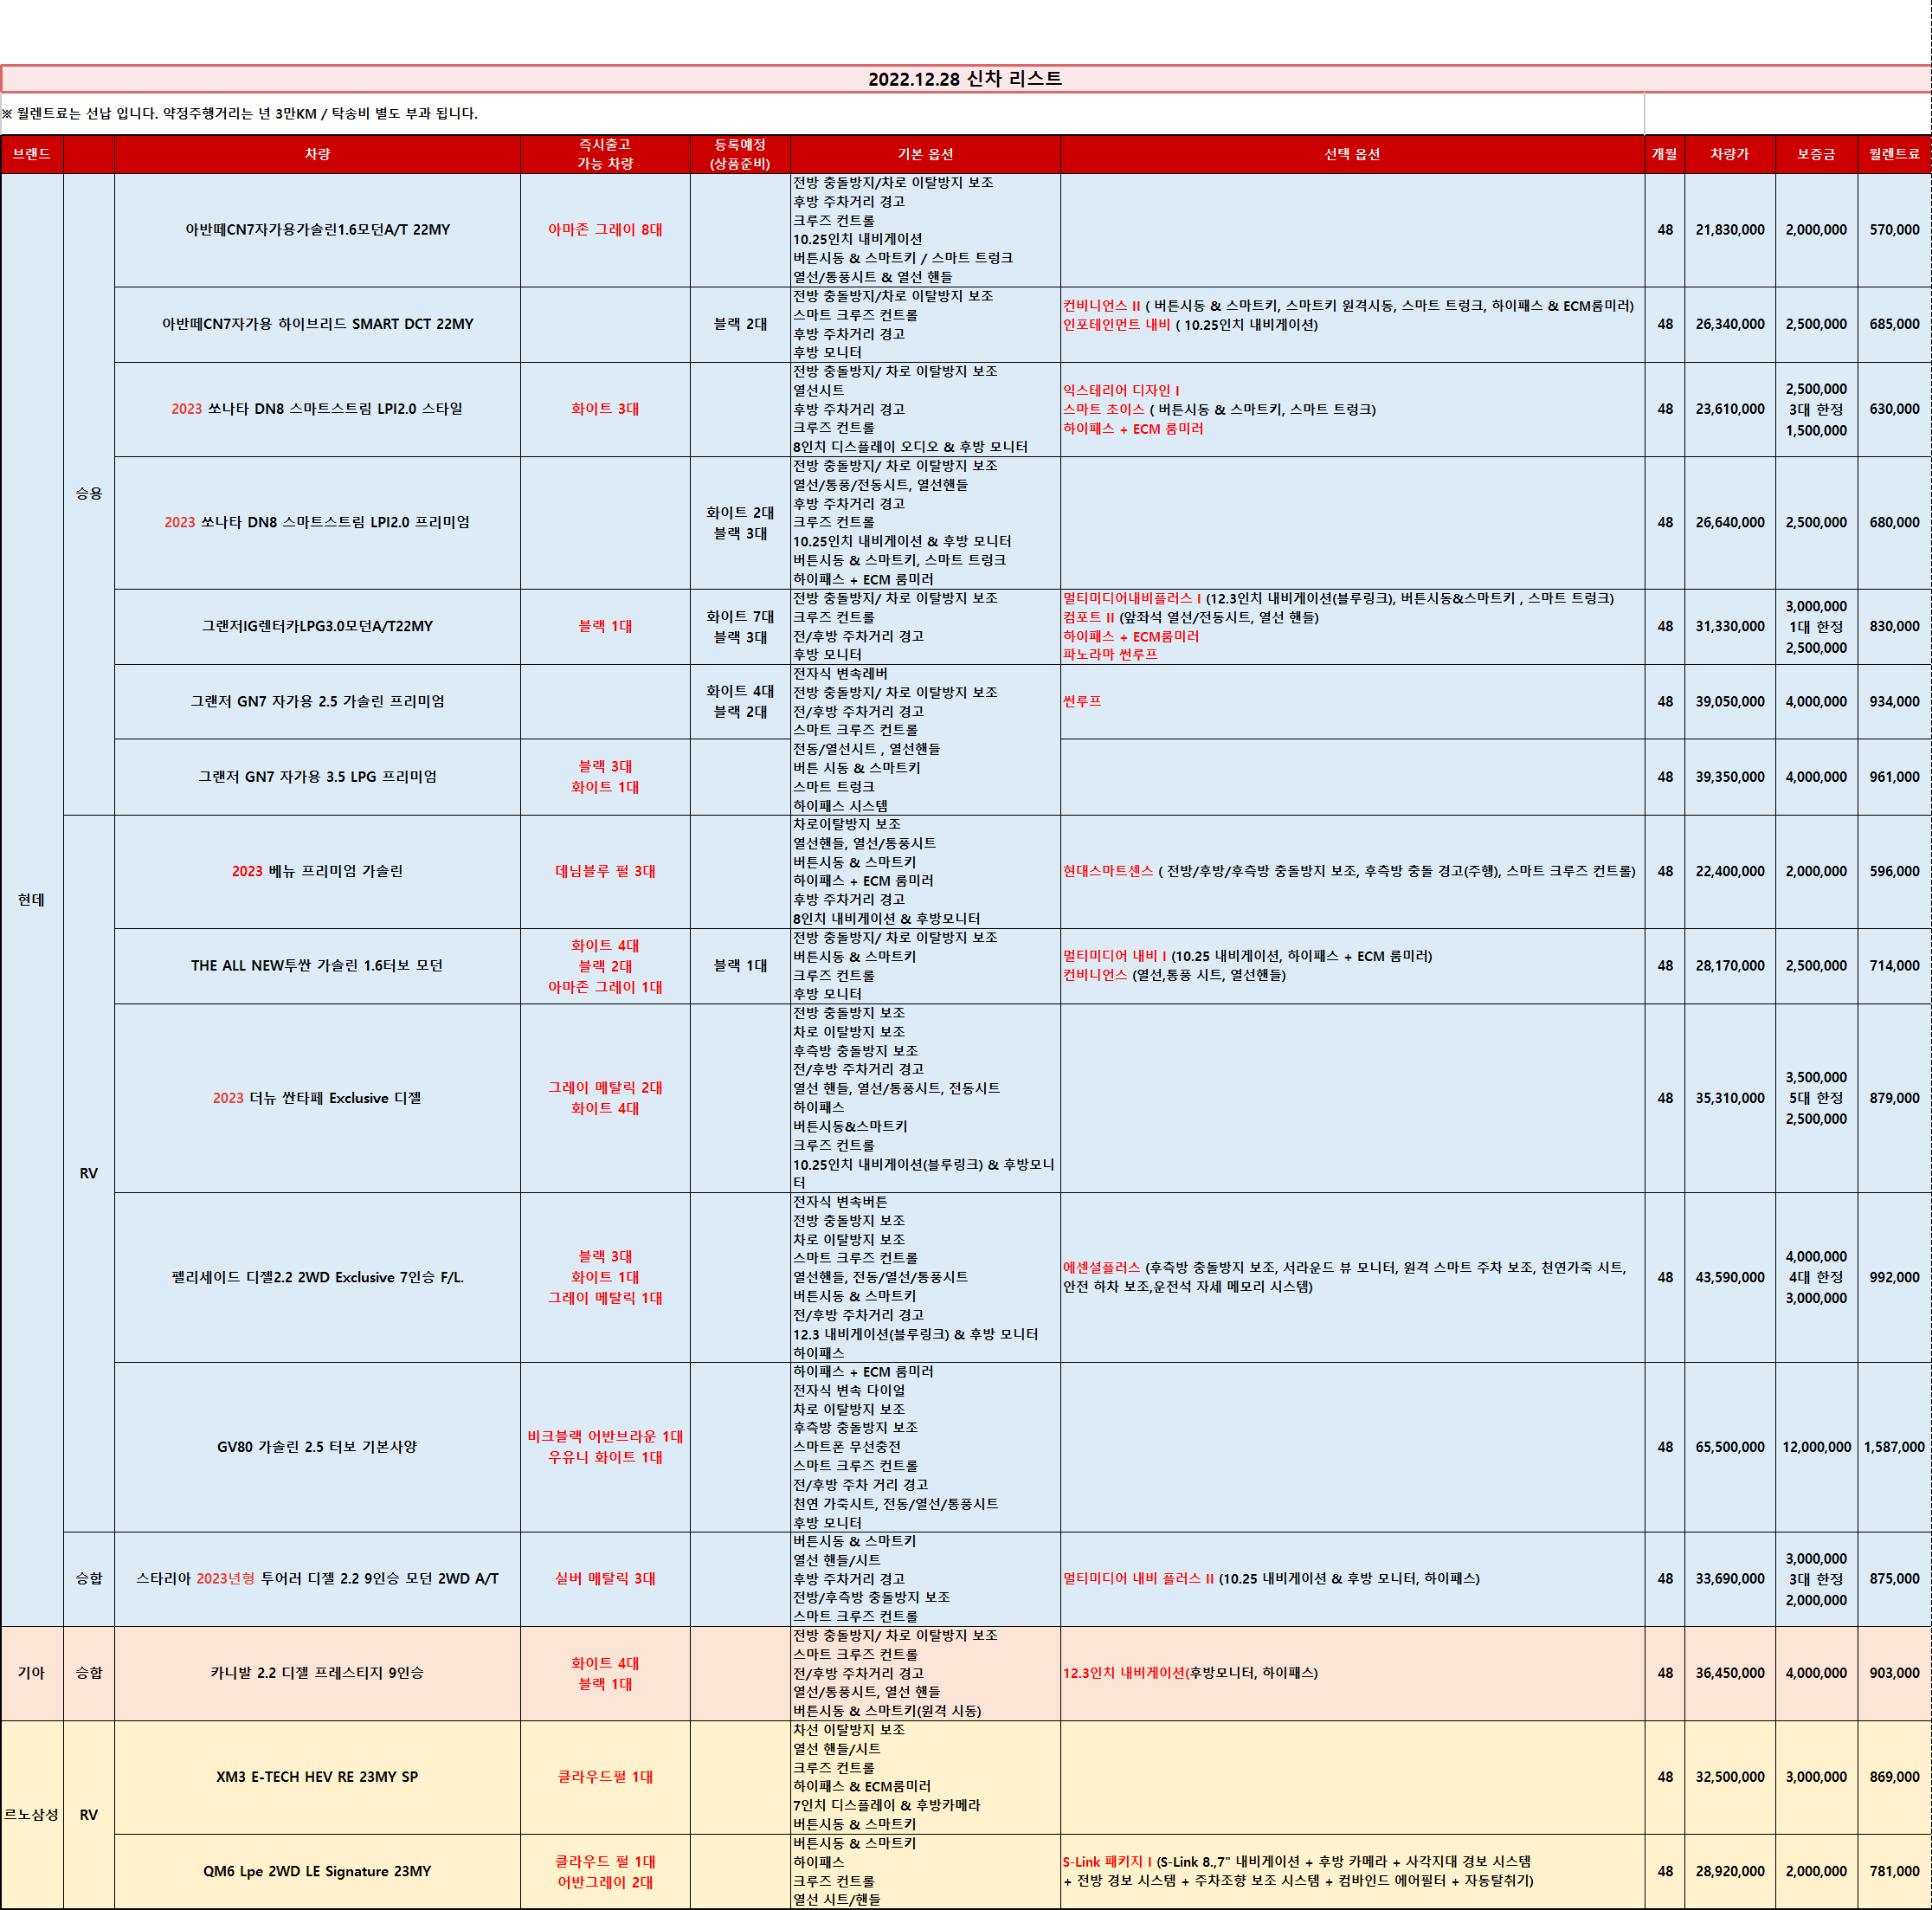Select '아반떼CN7자가용가솔린1.6모던A/T 22MY' vehicle cell
The width and height of the screenshot is (1932, 1910).
click(x=317, y=230)
